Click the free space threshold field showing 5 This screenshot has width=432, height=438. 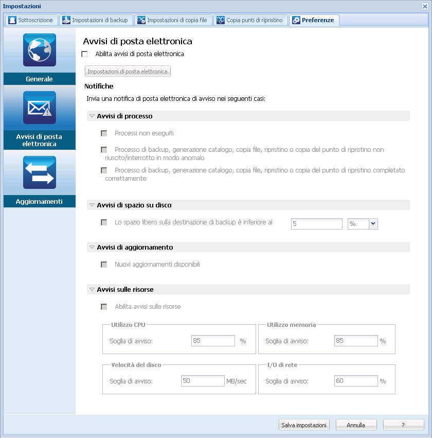point(316,224)
